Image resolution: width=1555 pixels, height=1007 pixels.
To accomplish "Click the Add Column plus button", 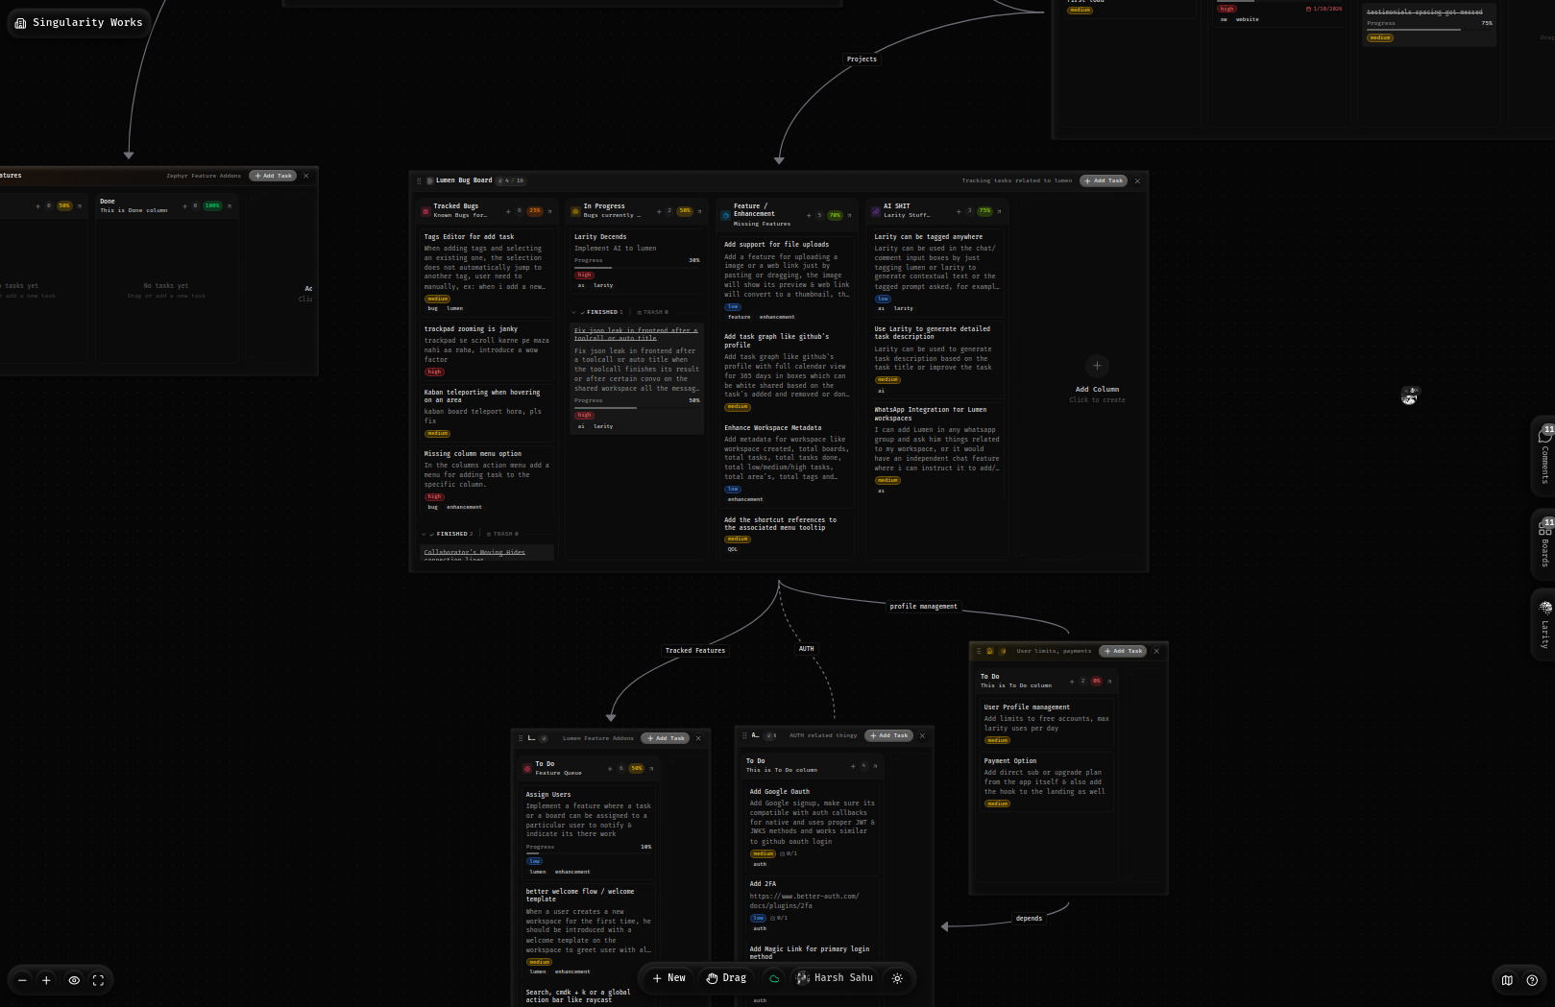I will pos(1097,365).
